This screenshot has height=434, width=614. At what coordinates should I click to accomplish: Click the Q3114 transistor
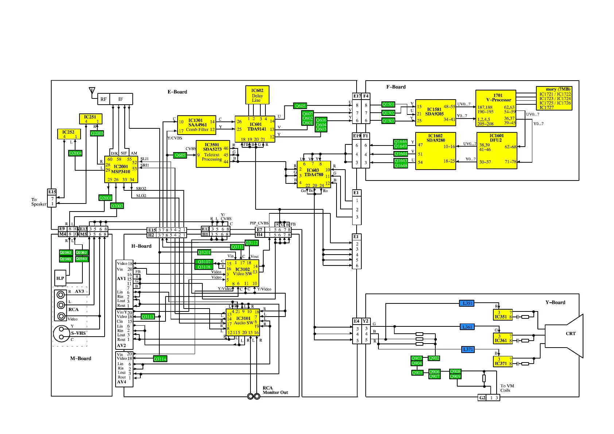(160, 359)
